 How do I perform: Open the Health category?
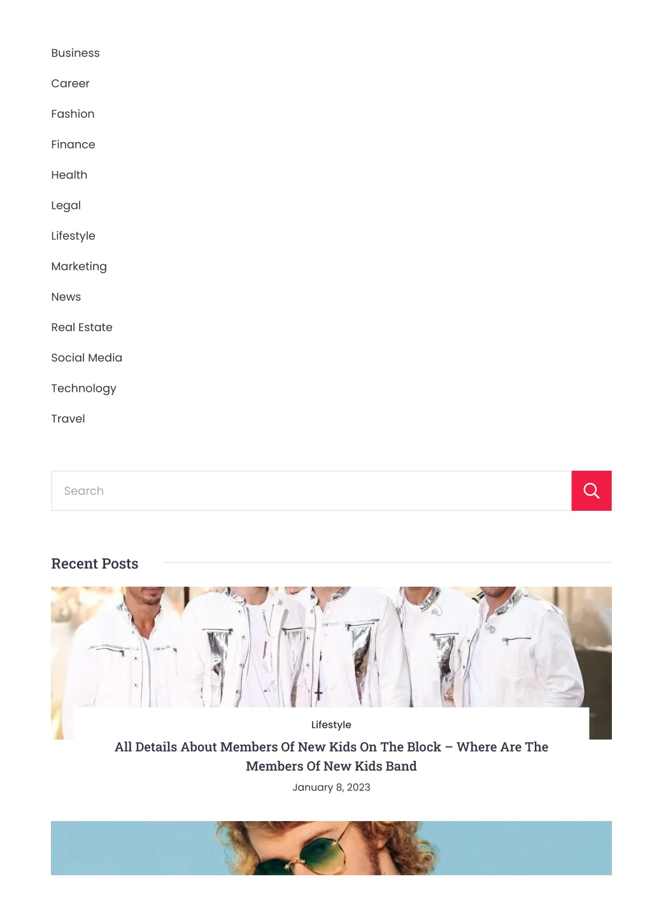coord(69,175)
